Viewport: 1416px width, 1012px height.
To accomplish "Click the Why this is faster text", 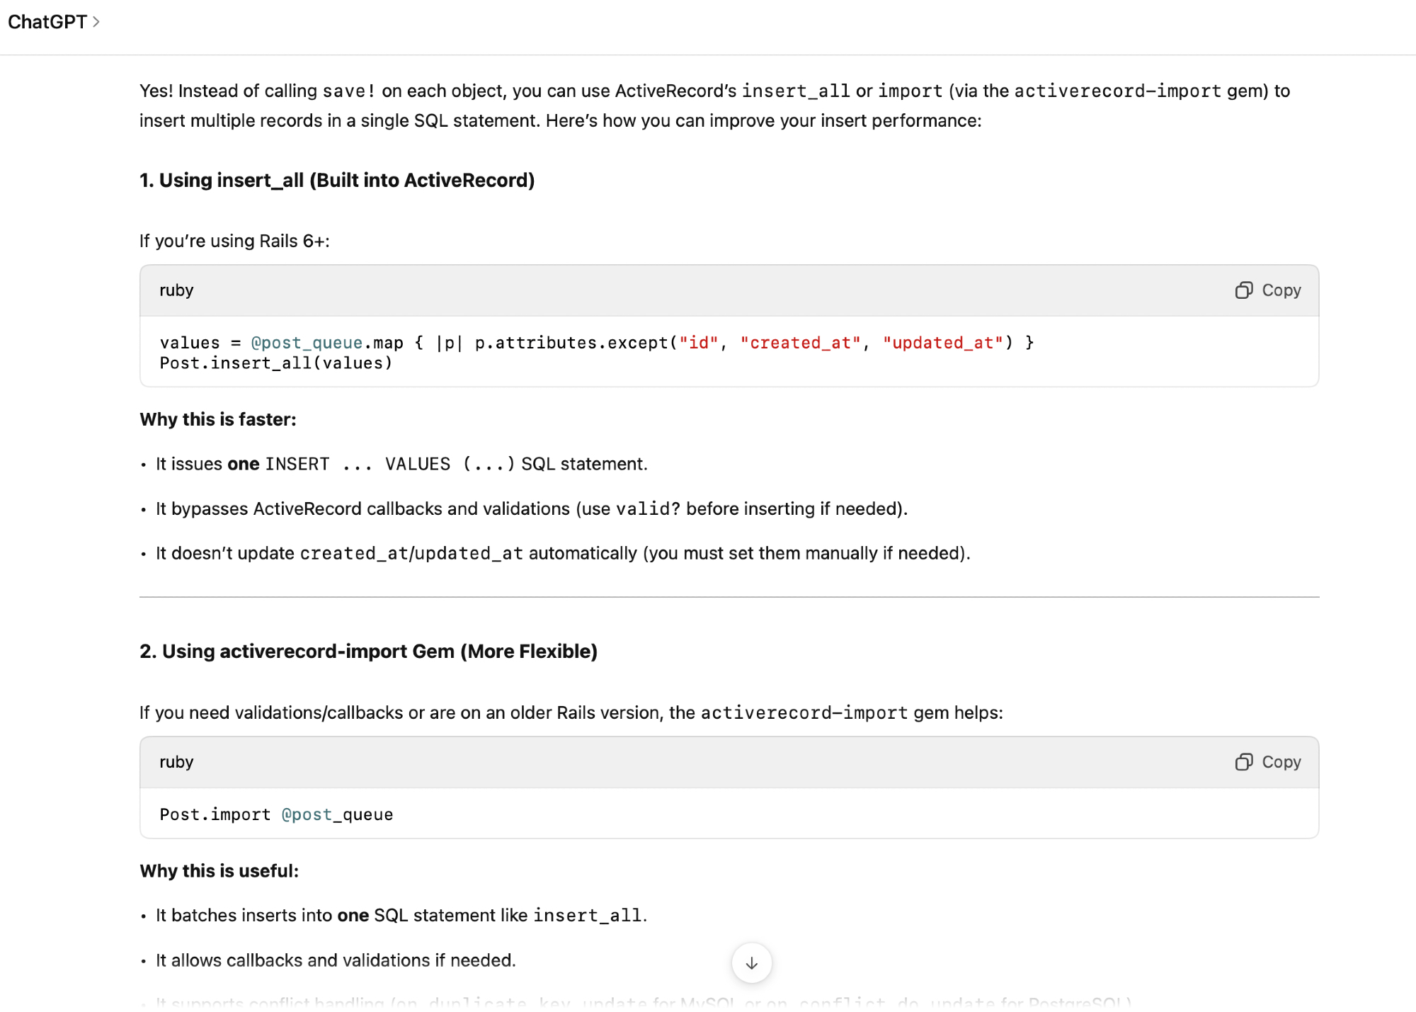I will (x=218, y=419).
